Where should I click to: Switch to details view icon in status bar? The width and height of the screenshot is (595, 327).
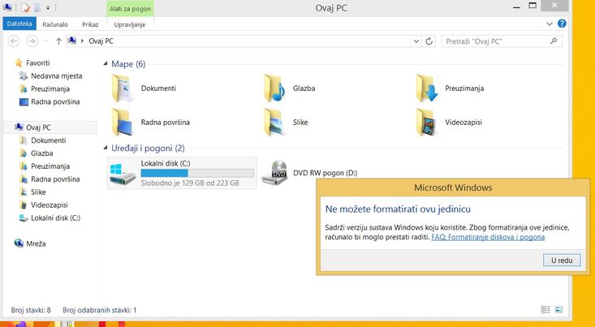(545, 310)
